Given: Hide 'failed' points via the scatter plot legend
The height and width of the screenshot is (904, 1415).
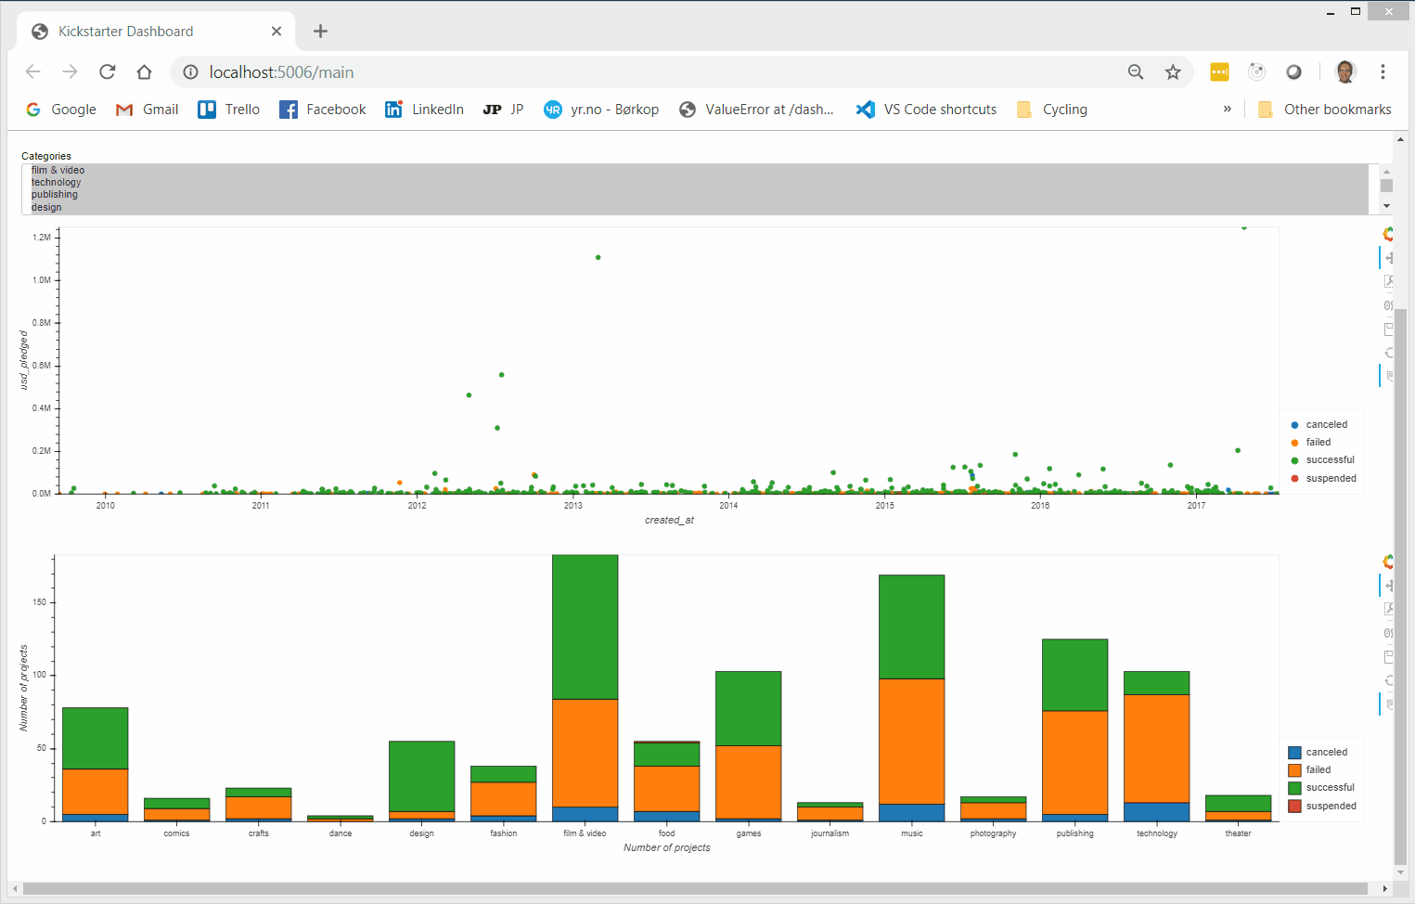Looking at the screenshot, I should point(1318,442).
